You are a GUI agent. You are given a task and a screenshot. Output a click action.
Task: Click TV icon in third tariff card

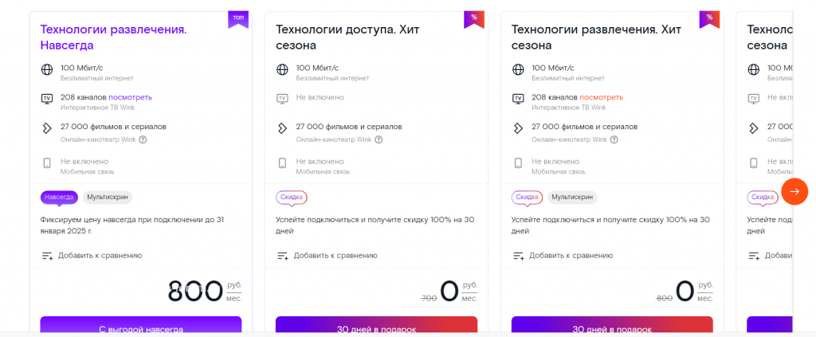click(518, 98)
